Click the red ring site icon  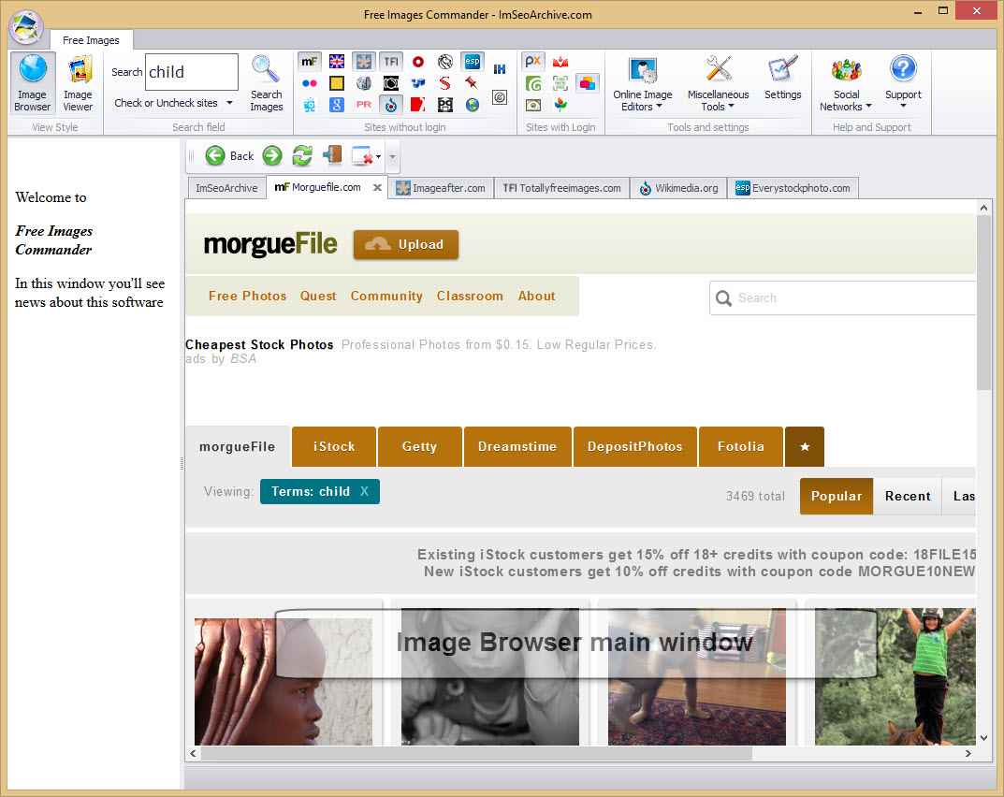point(418,62)
